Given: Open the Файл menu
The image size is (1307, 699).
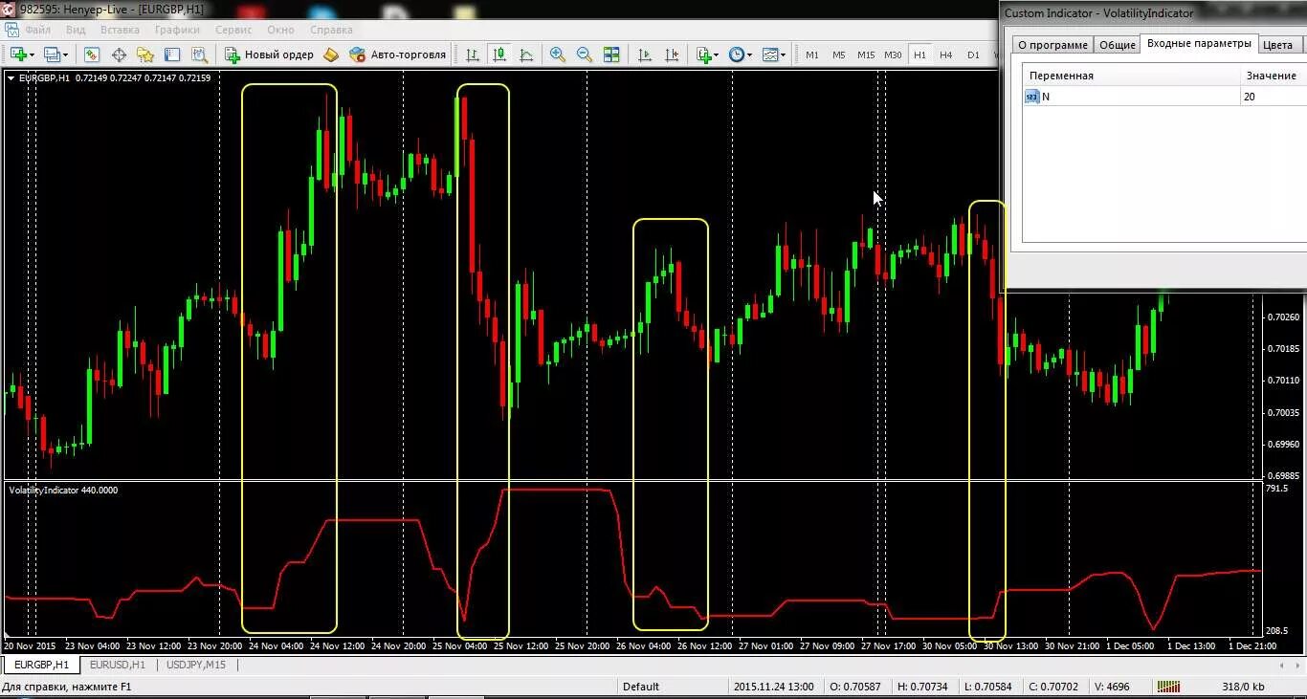Looking at the screenshot, I should tap(38, 30).
